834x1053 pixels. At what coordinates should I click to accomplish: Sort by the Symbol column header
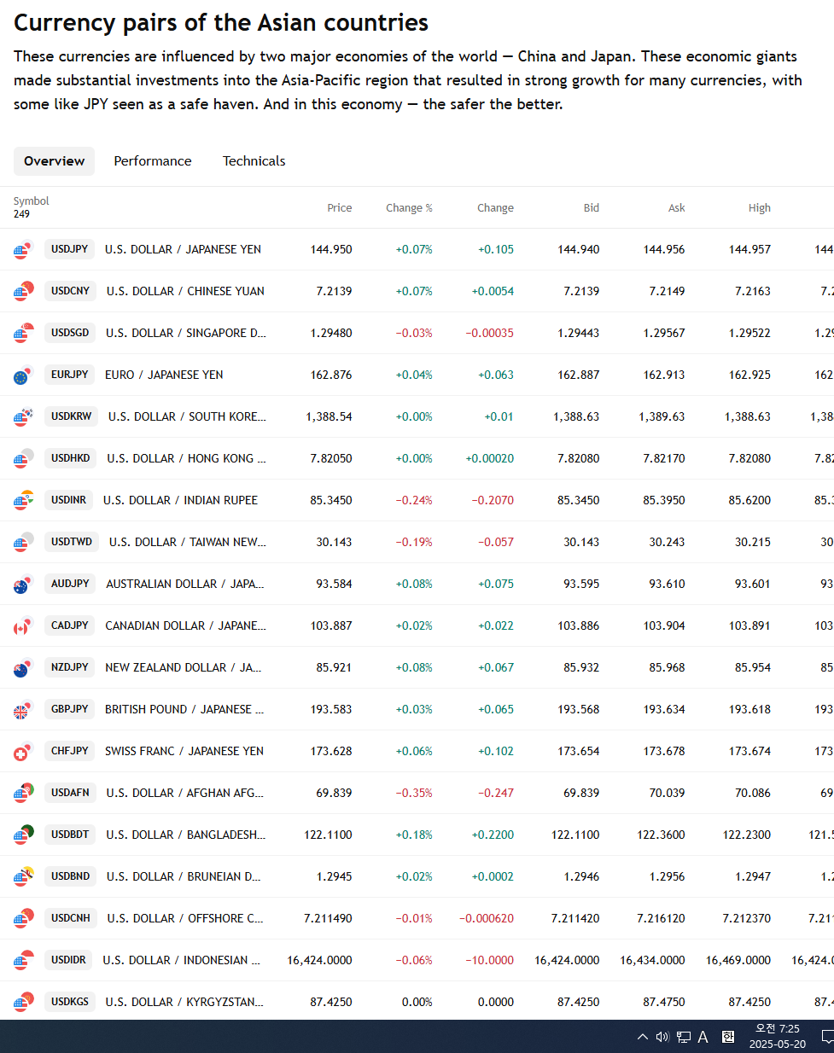31,201
